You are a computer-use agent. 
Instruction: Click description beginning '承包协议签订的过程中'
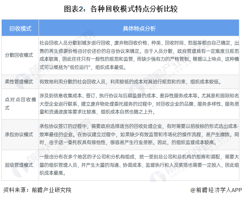click(x=139, y=134)
